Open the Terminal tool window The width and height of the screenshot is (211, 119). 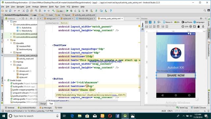pos(10,108)
